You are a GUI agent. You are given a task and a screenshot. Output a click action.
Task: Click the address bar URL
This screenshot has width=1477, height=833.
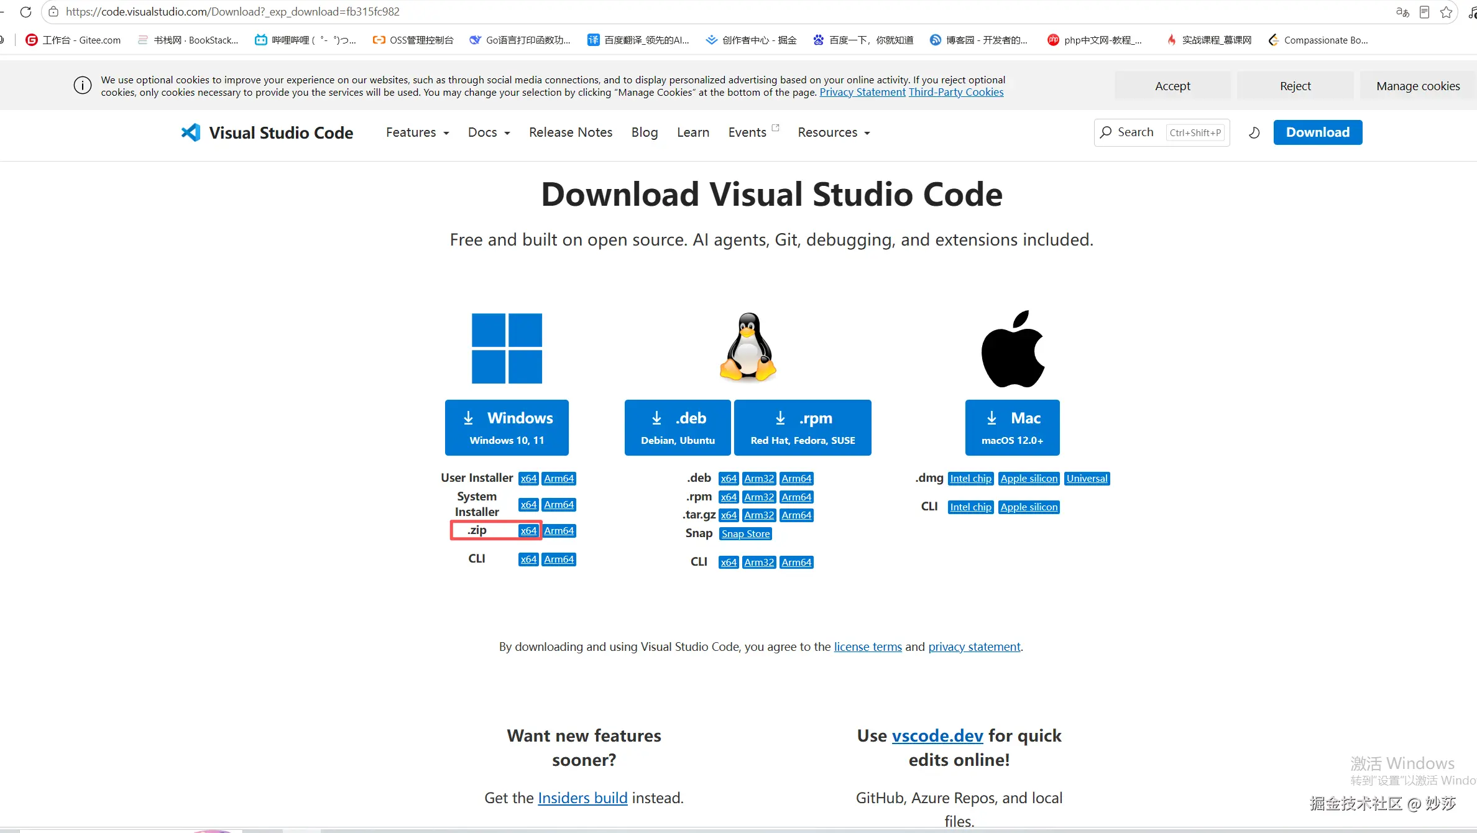pos(232,12)
